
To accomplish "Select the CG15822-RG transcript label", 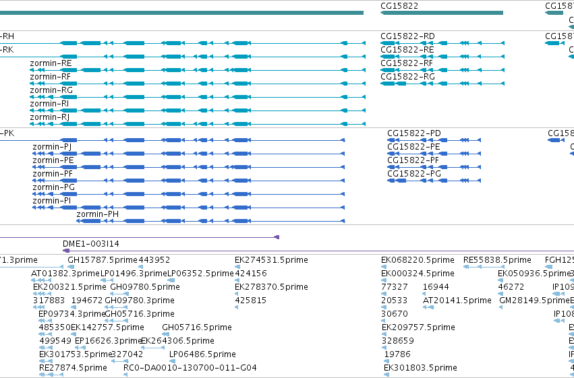I will (x=408, y=77).
